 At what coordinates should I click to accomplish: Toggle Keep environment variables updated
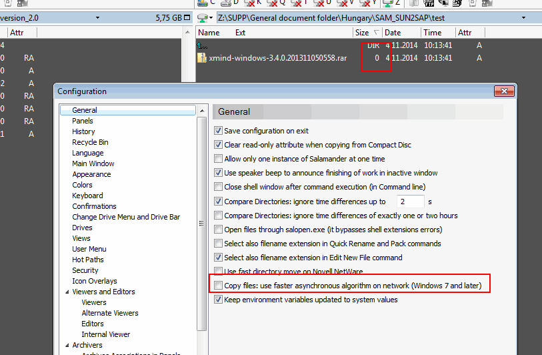pyautogui.click(x=218, y=300)
